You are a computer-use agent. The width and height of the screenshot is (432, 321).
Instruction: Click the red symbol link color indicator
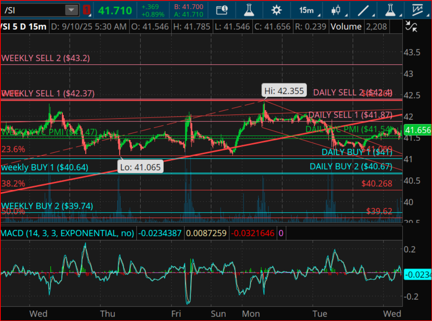[87, 10]
